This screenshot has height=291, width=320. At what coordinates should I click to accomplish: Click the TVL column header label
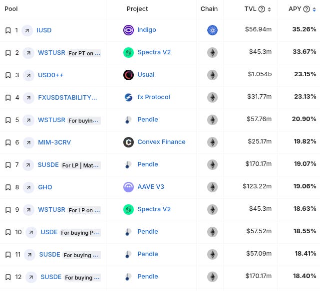[251, 9]
